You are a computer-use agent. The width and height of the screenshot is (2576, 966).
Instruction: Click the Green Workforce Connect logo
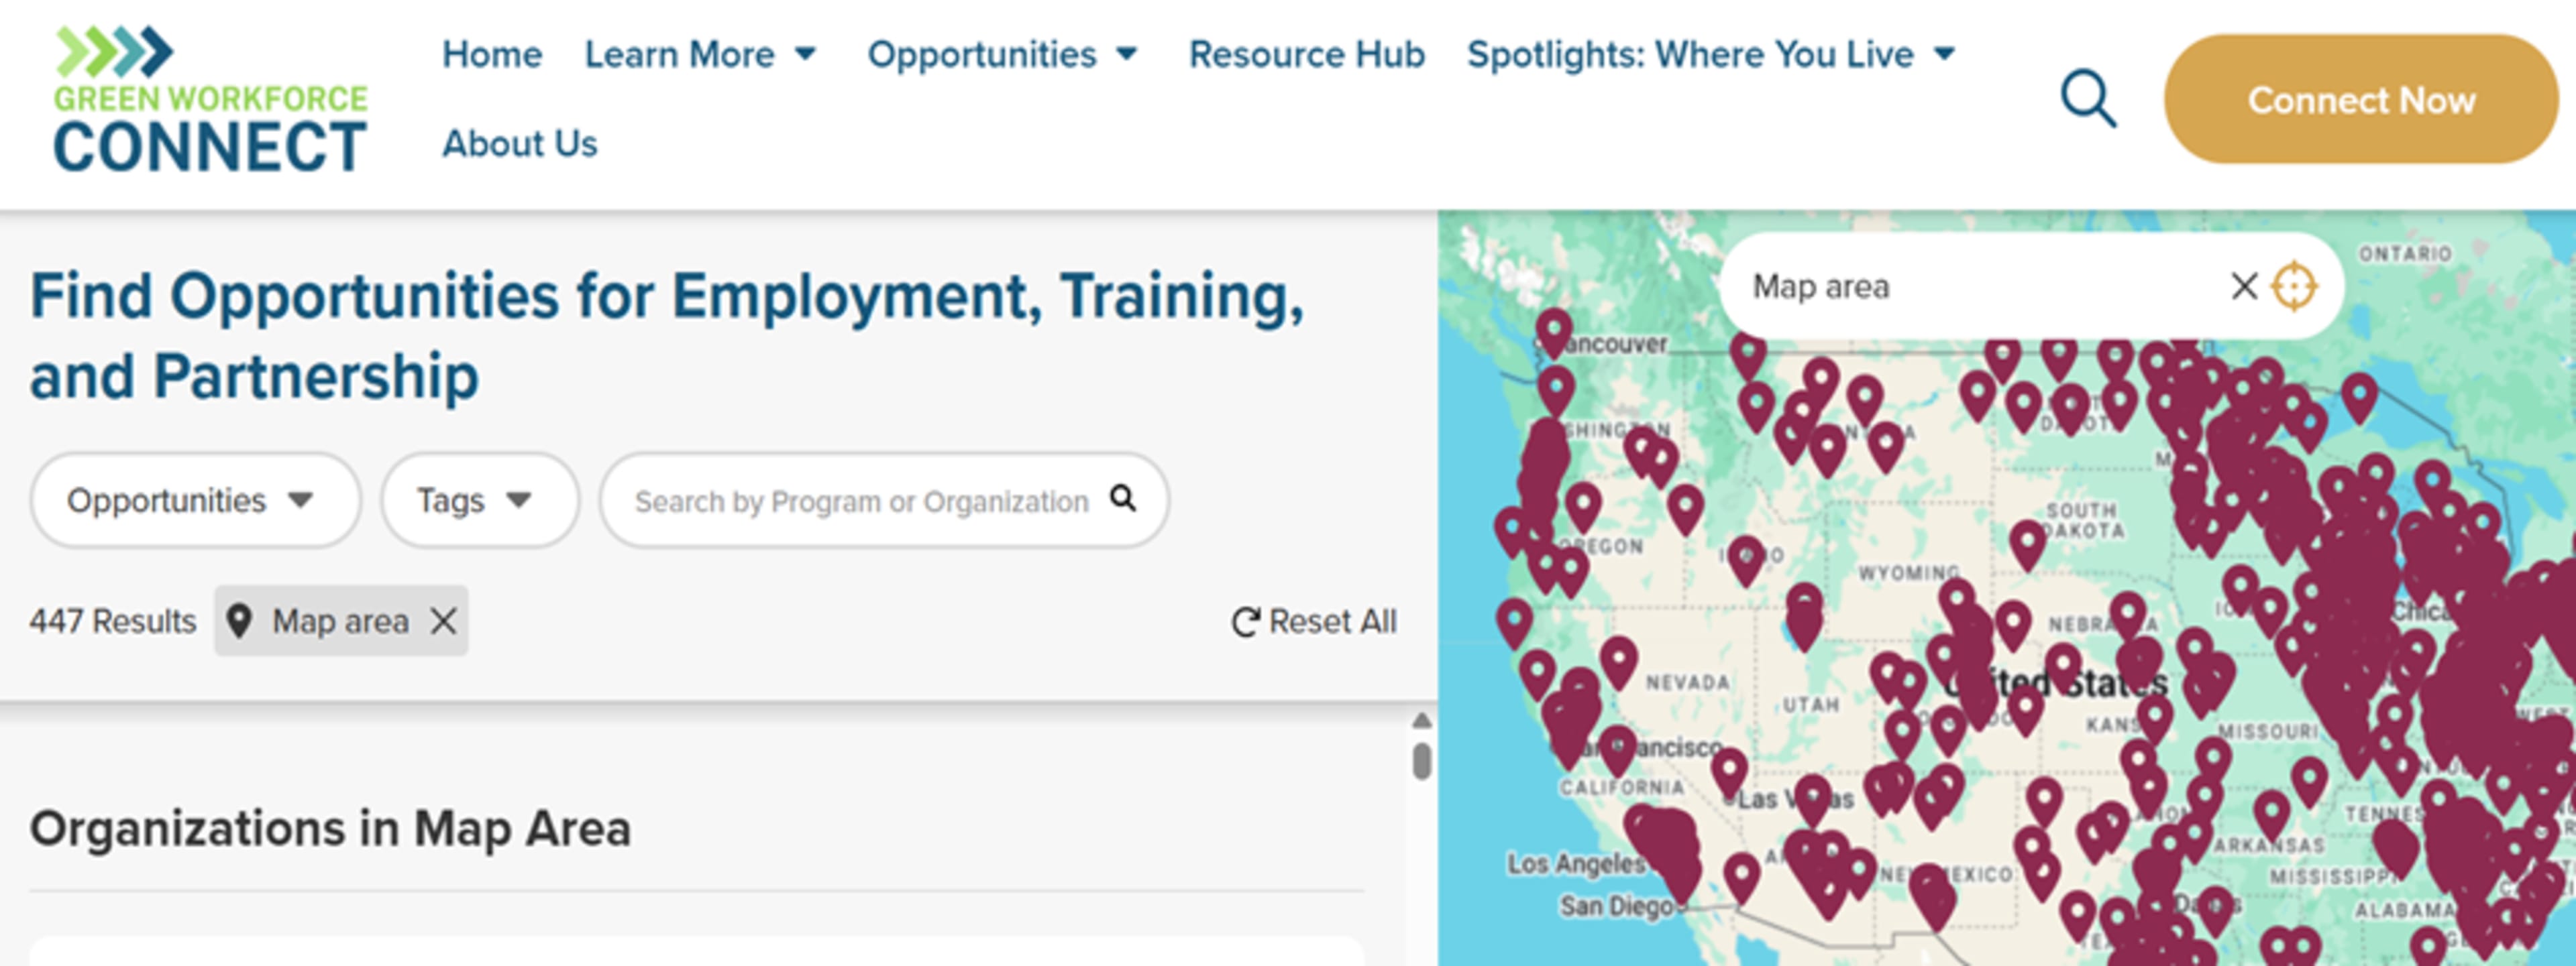pos(210,100)
